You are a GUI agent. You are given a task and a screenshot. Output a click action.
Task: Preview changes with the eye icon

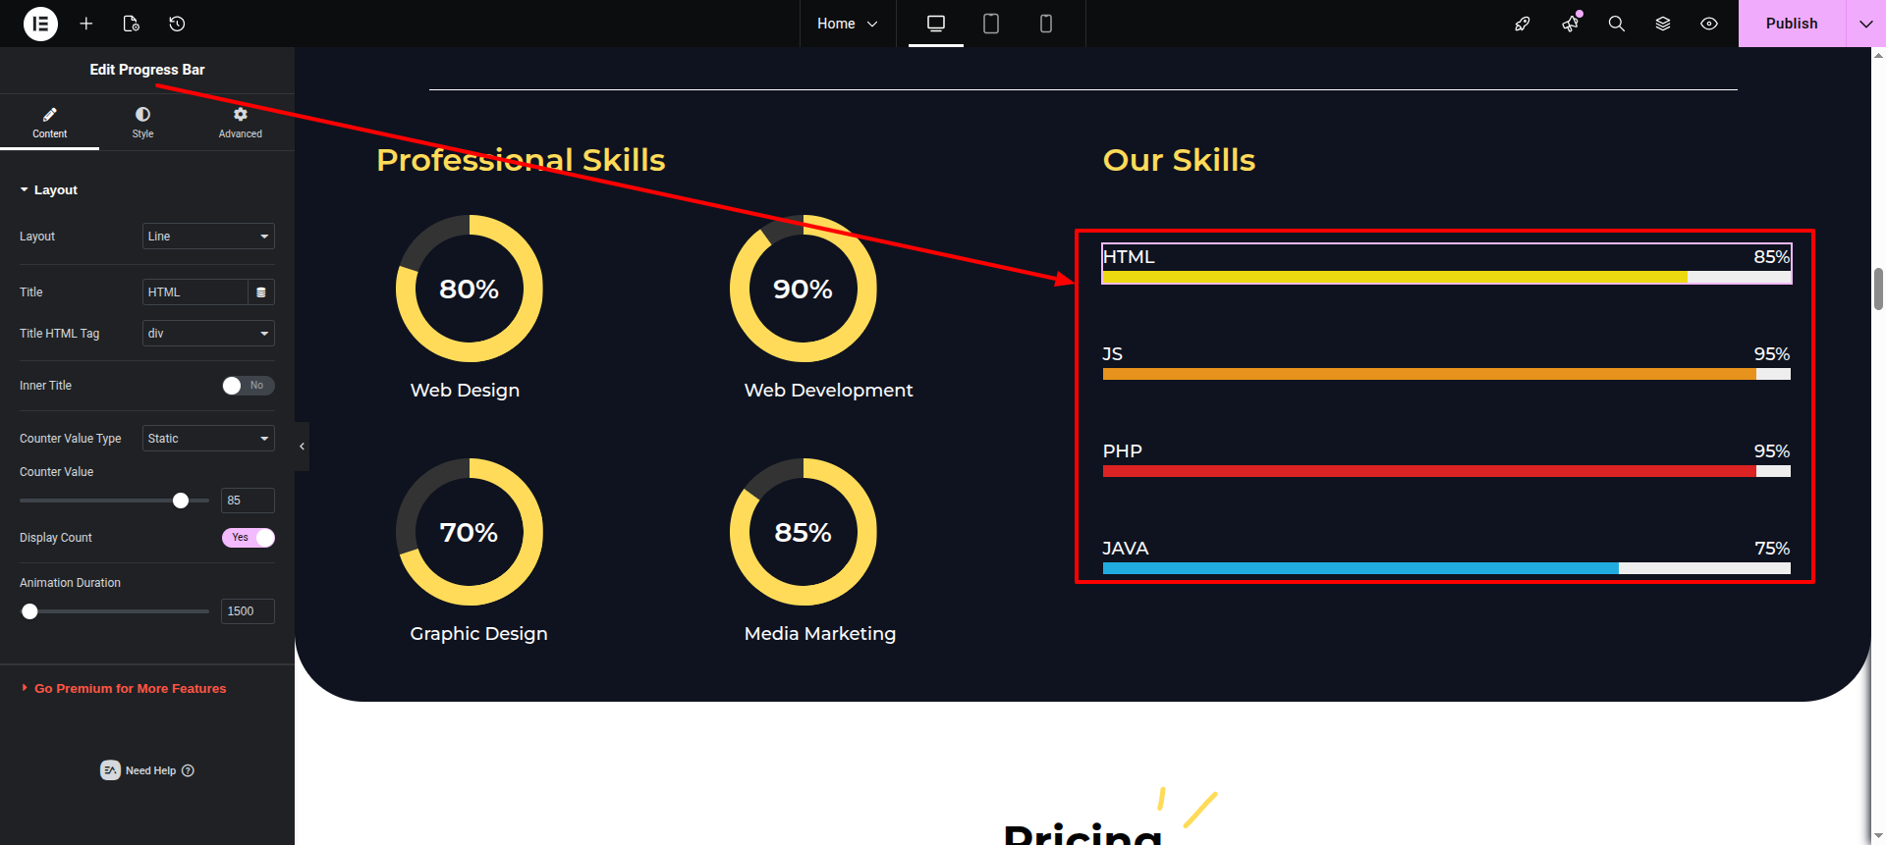pos(1709,24)
